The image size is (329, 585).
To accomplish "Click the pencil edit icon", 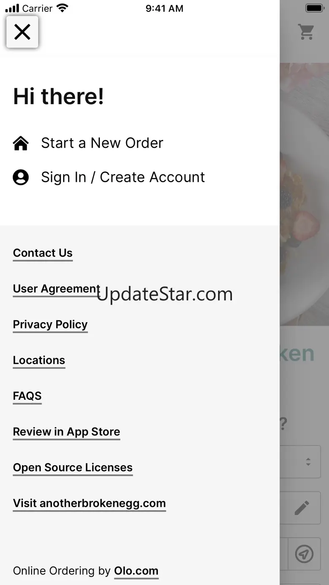I will [302, 508].
